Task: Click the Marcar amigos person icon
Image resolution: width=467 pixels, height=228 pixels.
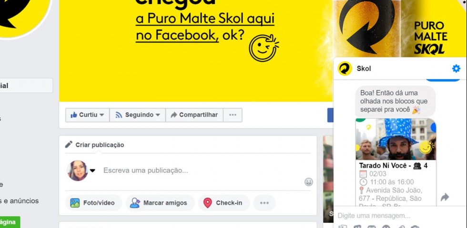Action: [135, 203]
